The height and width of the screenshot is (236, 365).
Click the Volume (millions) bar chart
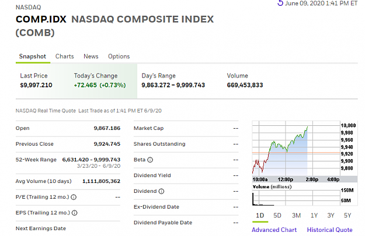point(296,198)
